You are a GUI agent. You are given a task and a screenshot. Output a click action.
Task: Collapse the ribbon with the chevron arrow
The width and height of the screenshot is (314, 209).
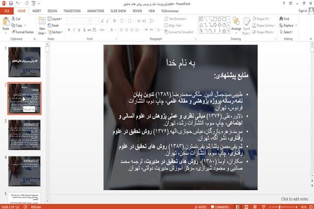point(311,39)
